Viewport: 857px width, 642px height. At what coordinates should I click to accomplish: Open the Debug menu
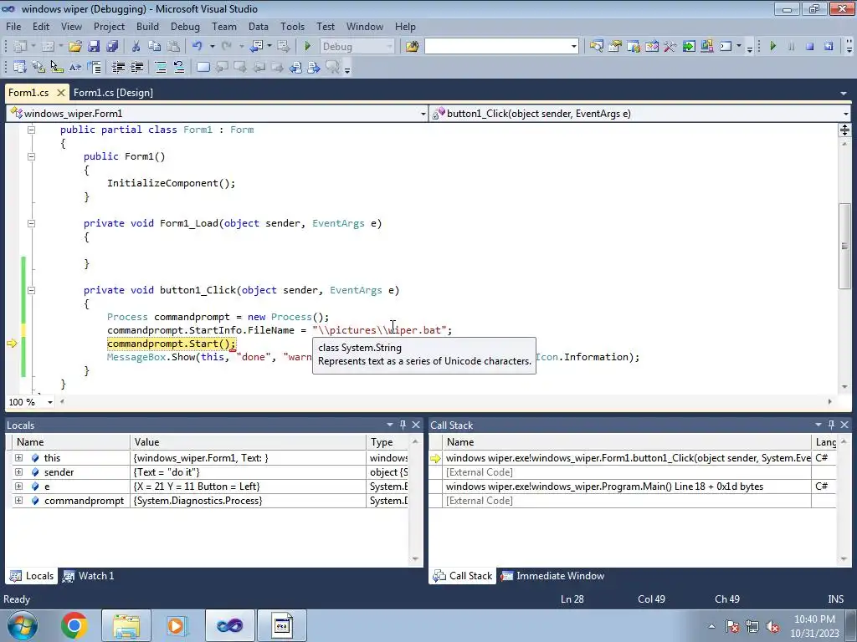185,26
